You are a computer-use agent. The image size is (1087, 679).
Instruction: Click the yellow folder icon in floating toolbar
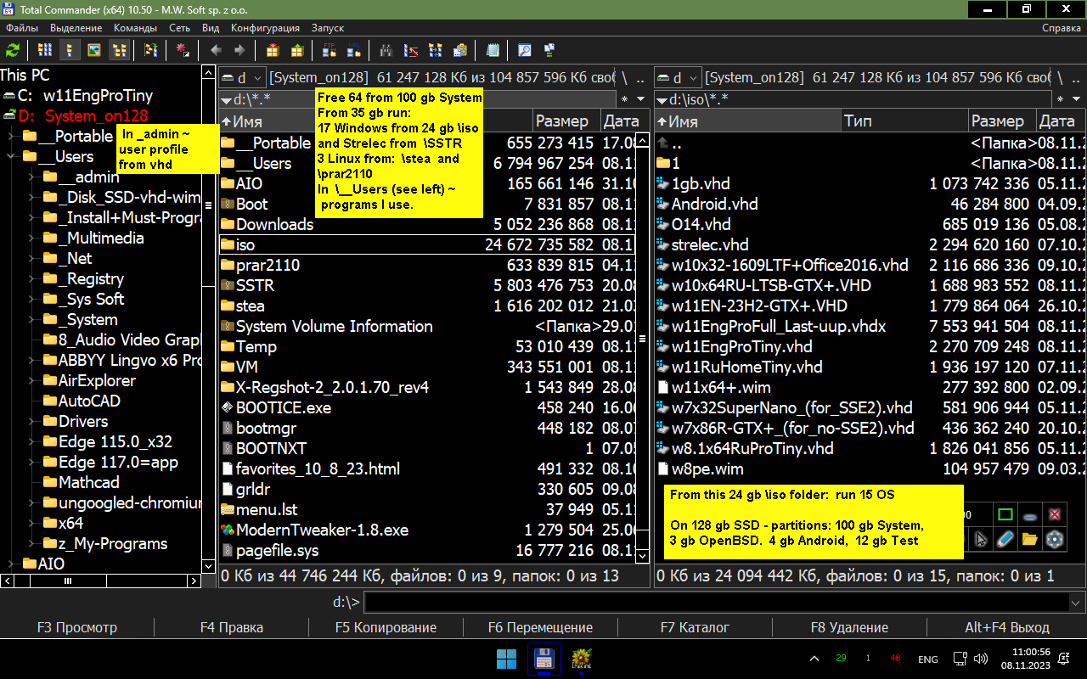click(1030, 539)
